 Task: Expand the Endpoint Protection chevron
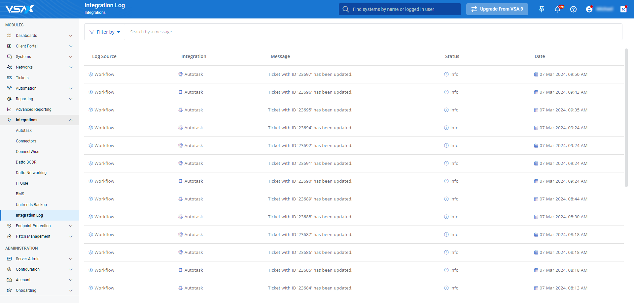pyautogui.click(x=71, y=226)
